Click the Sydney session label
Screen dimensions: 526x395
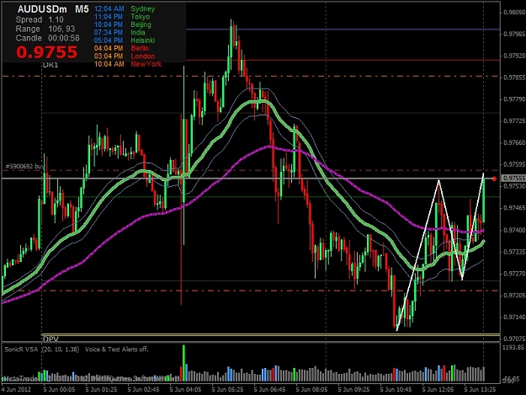point(143,8)
